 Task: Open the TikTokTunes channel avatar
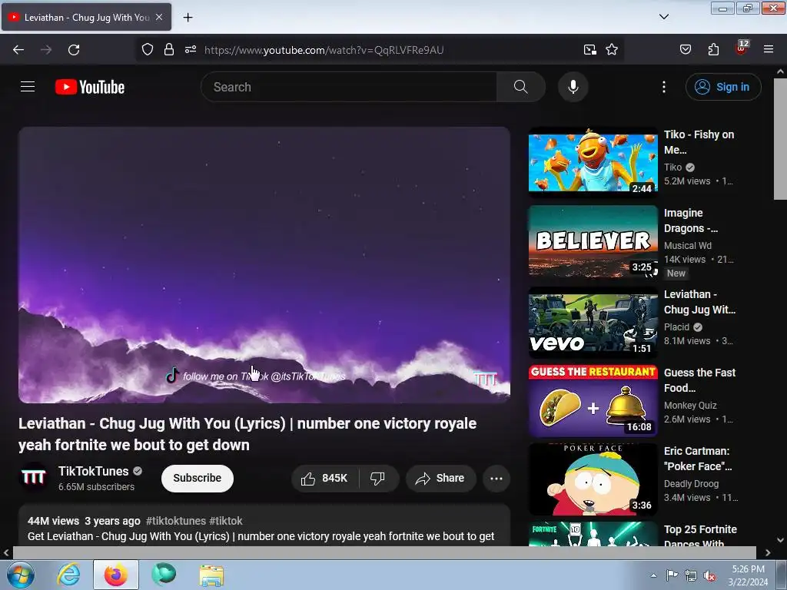(x=34, y=477)
